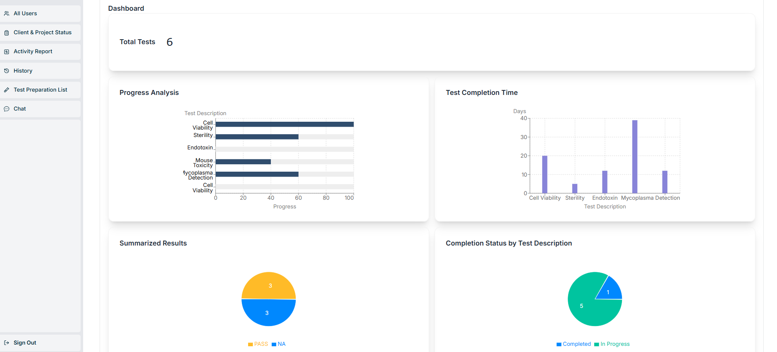Click the Sterility progress bar

(x=257, y=137)
